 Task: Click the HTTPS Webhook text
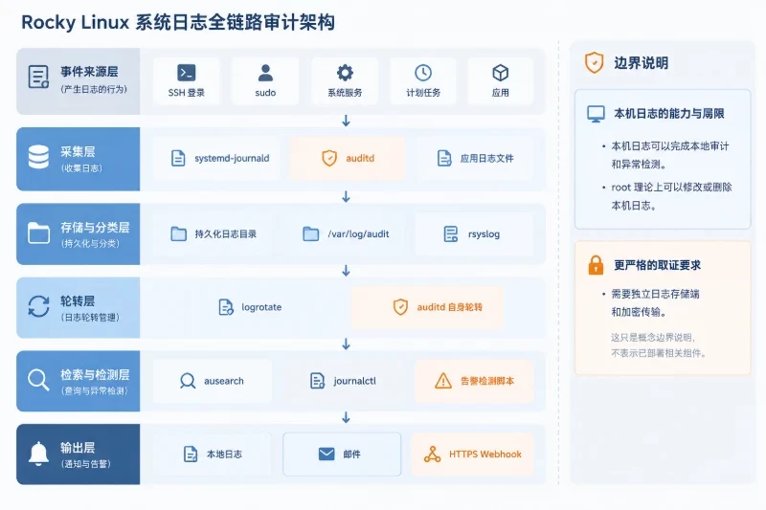click(485, 454)
